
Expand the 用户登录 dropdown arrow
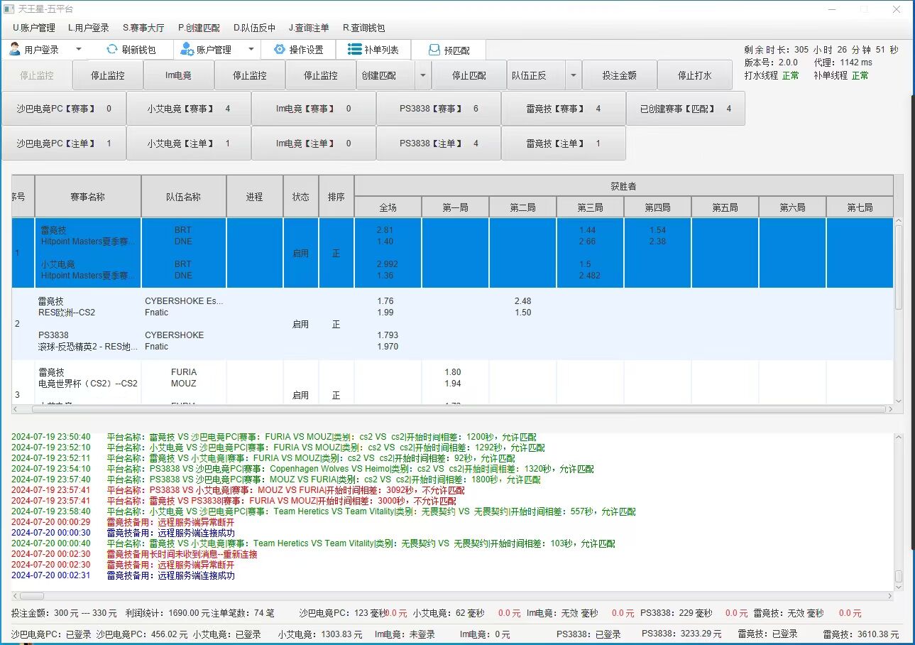click(79, 50)
